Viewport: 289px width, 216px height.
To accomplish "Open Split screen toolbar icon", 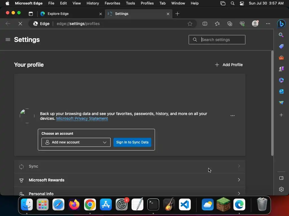I will point(205,24).
